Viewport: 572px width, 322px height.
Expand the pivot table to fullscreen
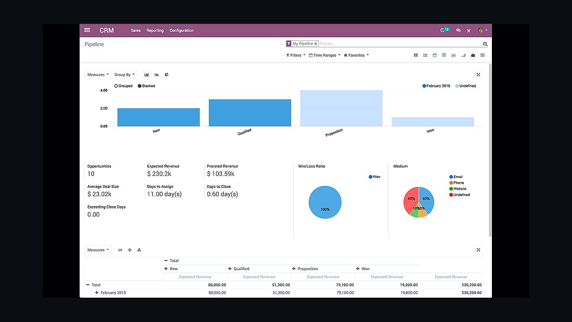click(x=479, y=249)
